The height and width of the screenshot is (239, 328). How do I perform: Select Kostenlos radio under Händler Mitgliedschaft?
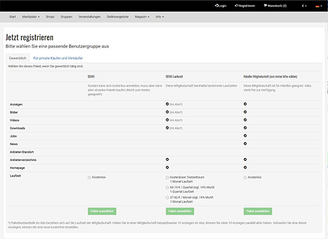coord(245,177)
